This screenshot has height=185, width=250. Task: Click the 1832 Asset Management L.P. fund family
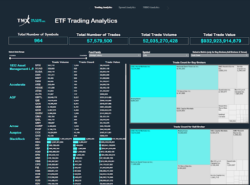click(21, 67)
